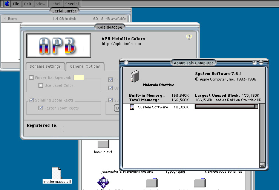Open the Edit menu

point(28,4)
